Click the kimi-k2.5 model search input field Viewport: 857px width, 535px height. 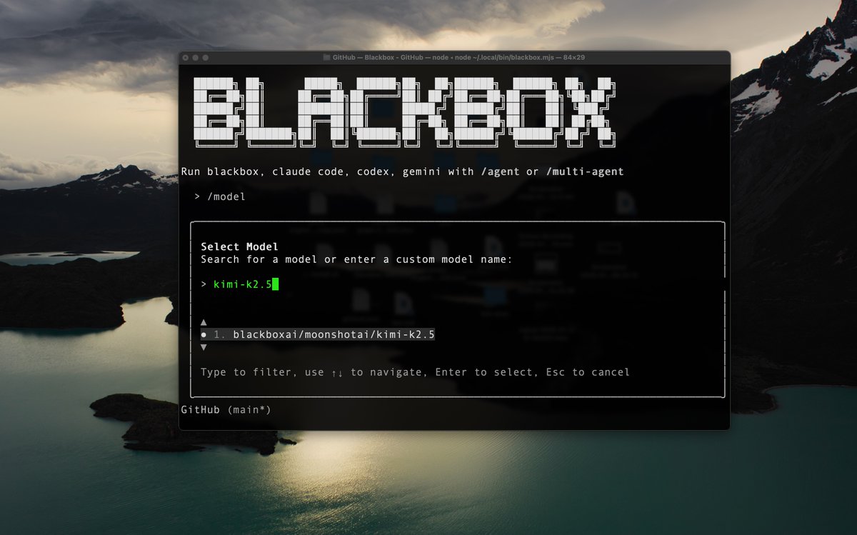click(243, 284)
